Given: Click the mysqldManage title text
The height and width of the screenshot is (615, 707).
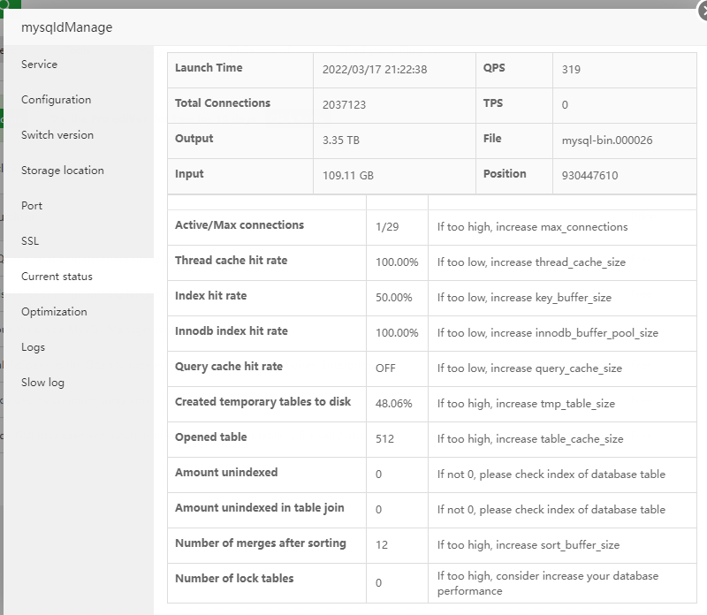Looking at the screenshot, I should (x=67, y=27).
